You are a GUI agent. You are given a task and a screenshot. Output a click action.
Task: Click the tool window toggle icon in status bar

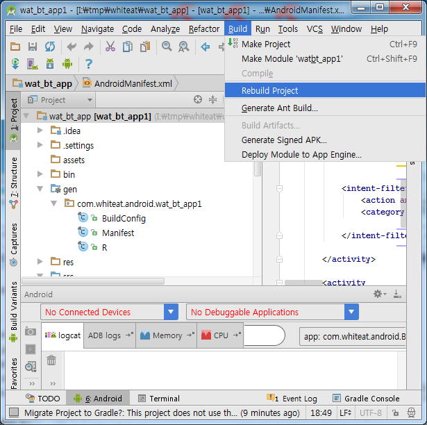click(x=14, y=412)
